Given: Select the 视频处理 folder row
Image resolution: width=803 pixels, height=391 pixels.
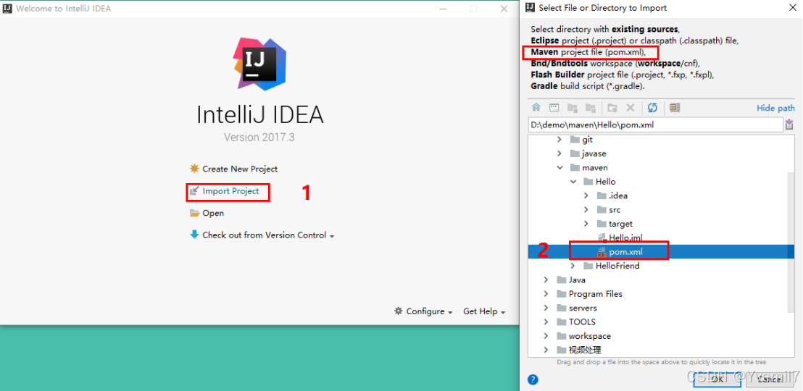Looking at the screenshot, I should pos(662,350).
